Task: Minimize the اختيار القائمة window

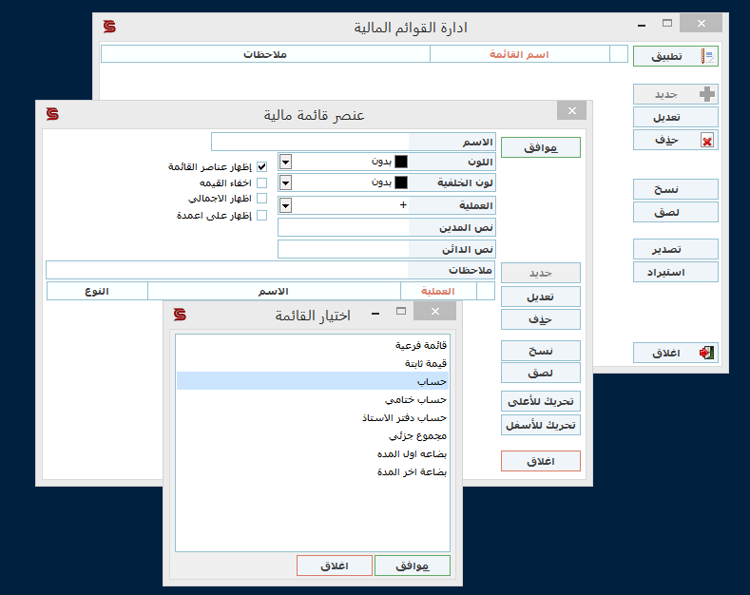Action: tap(375, 313)
